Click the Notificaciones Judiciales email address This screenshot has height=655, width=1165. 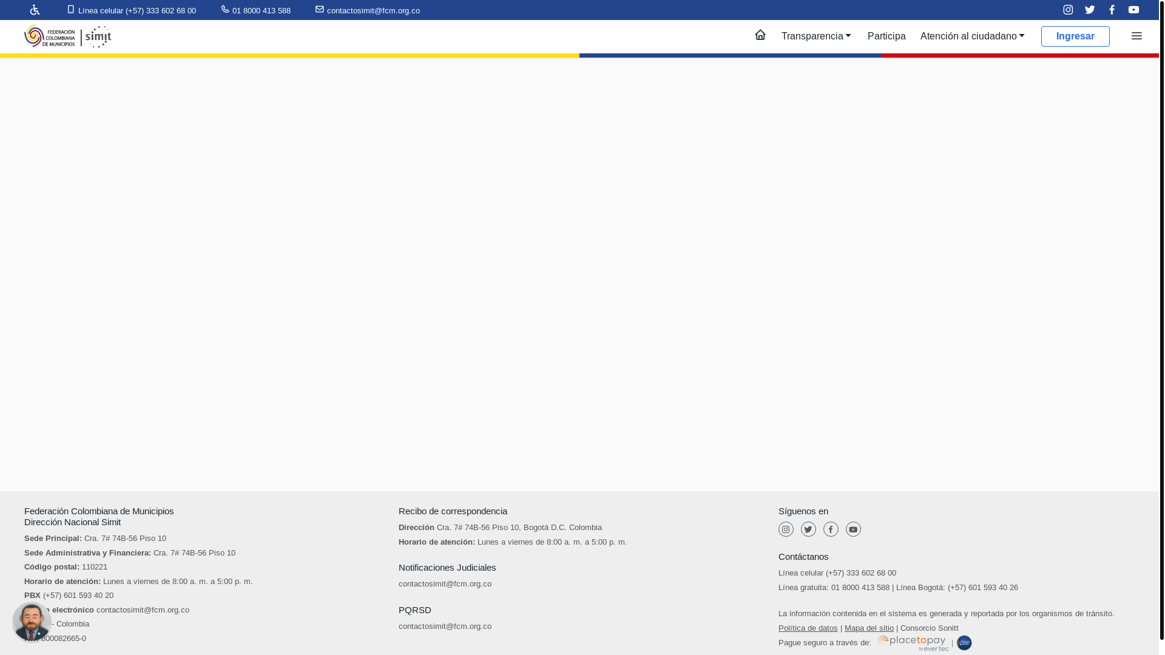pyautogui.click(x=445, y=584)
